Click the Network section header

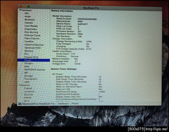[25, 85]
